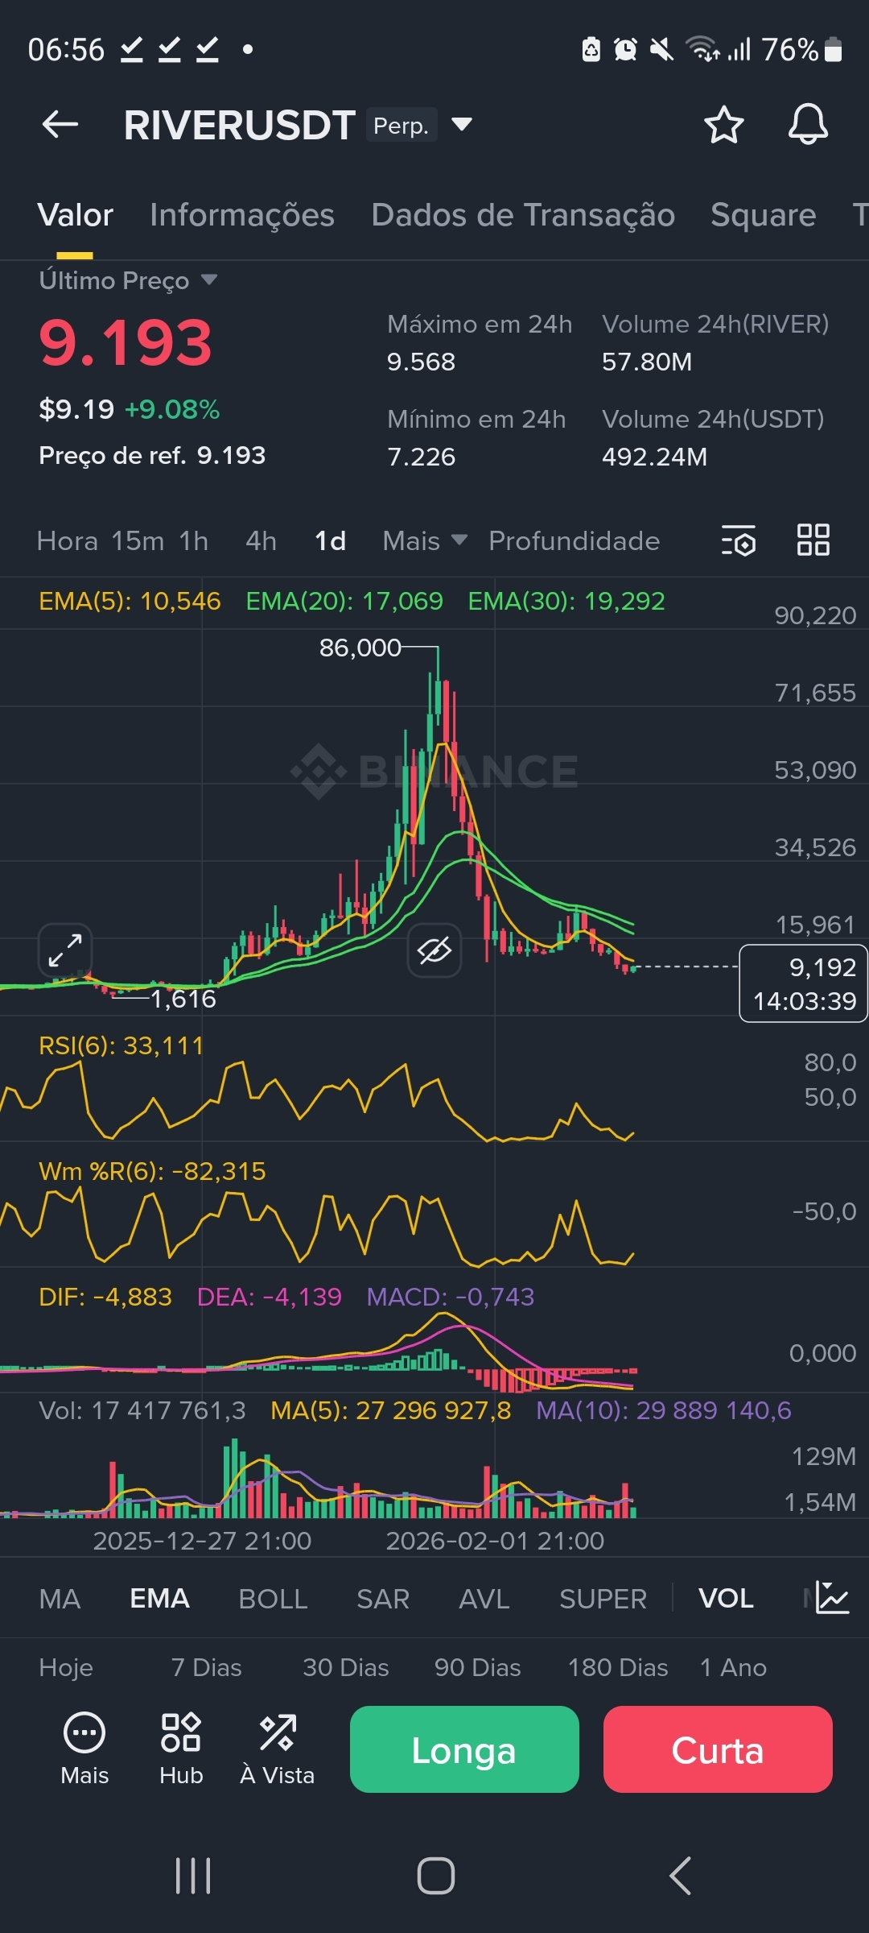Select 4h timeframe
This screenshot has width=869, height=1933.
pyautogui.click(x=262, y=540)
